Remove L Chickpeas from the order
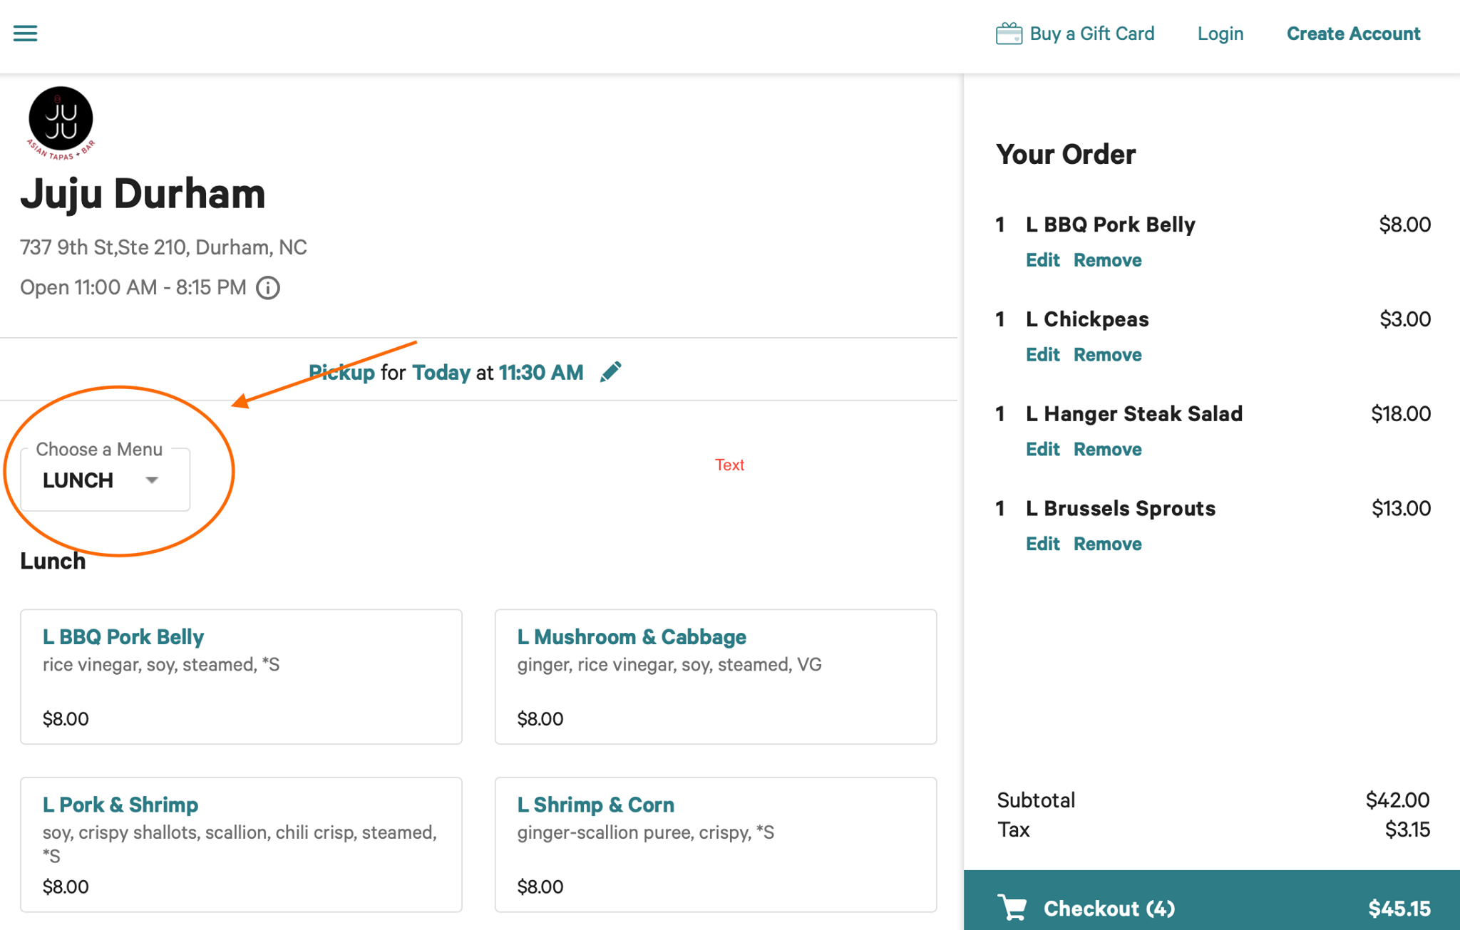 tap(1107, 355)
